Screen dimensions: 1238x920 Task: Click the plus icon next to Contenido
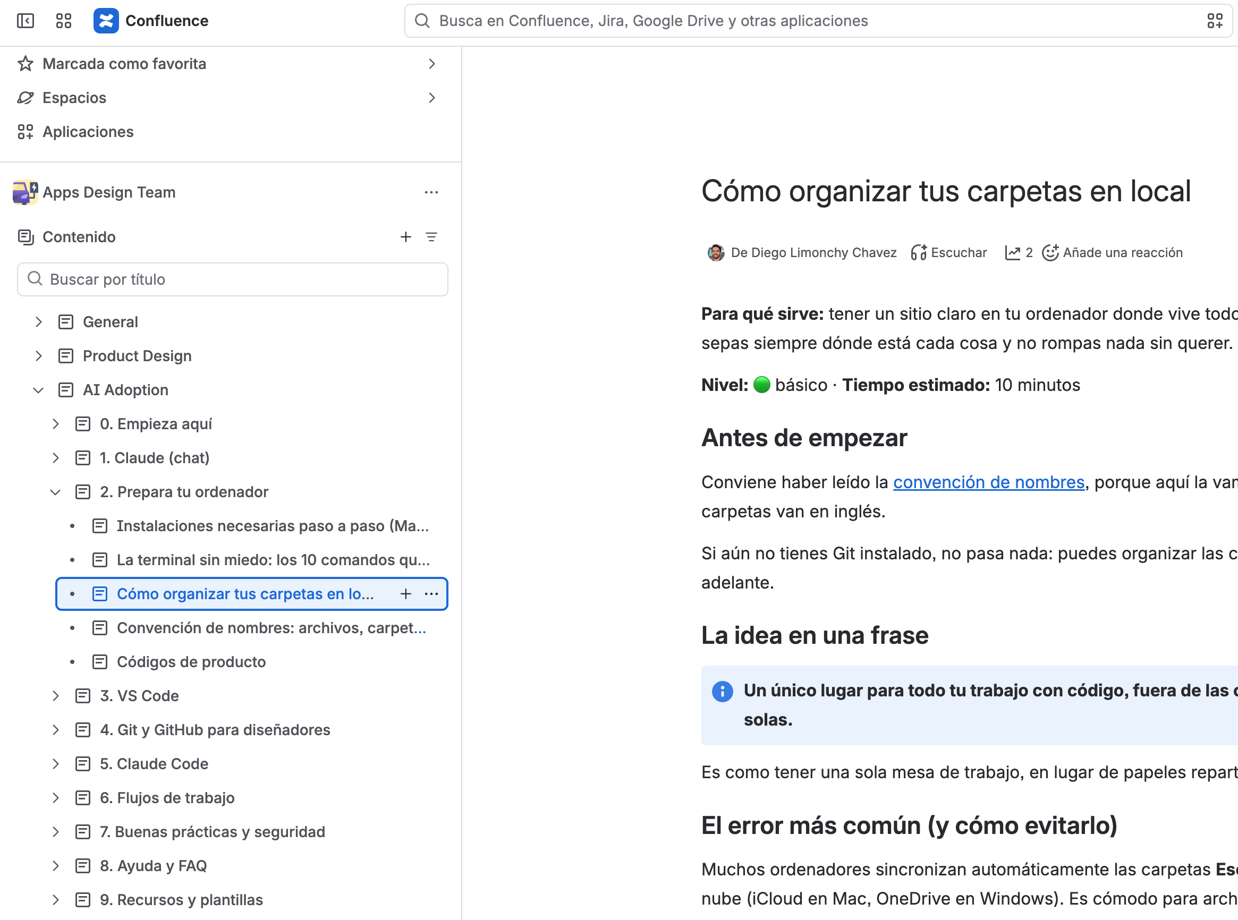tap(405, 237)
